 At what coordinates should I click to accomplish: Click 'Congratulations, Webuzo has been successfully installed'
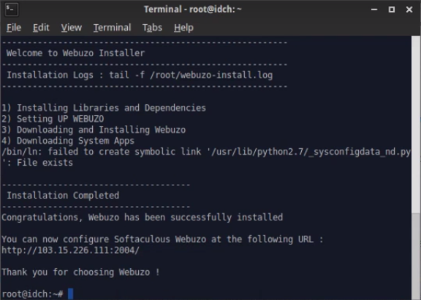tap(143, 218)
